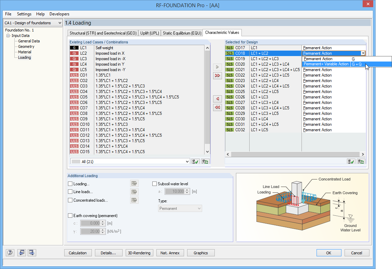The width and height of the screenshot is (392, 269).
Task: Click select-all icon under existing load cases
Action: tap(195, 162)
